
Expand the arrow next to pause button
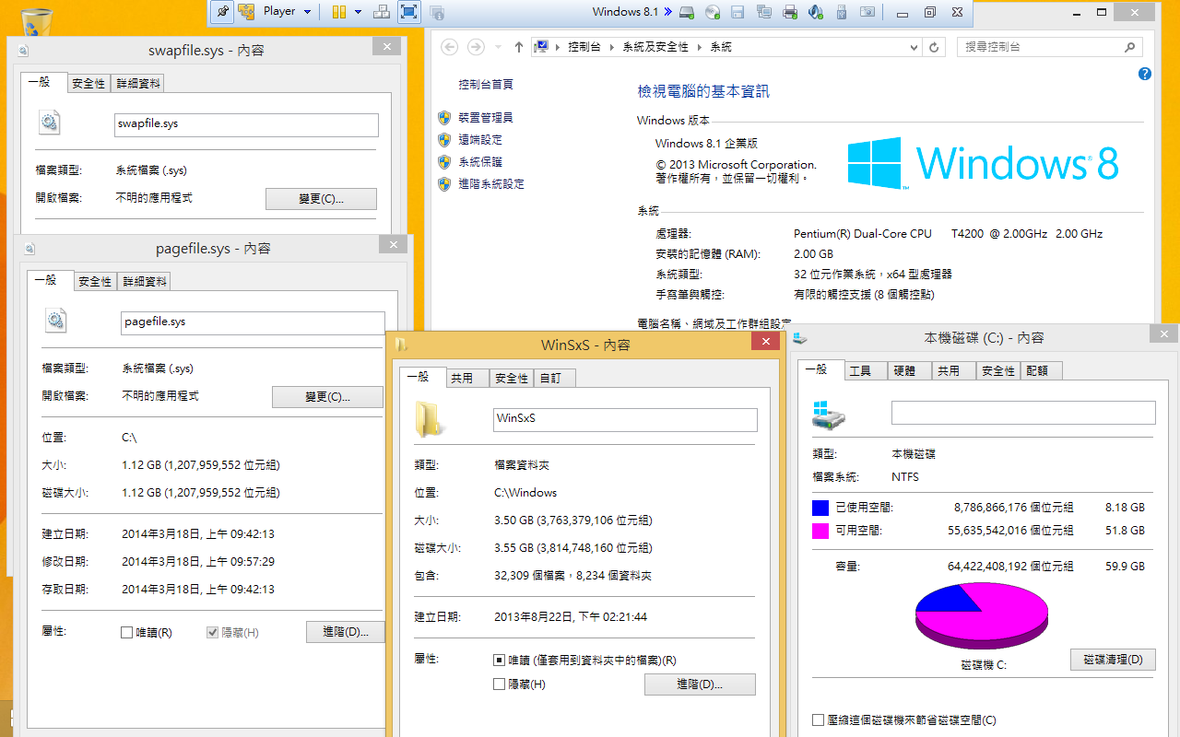click(356, 12)
